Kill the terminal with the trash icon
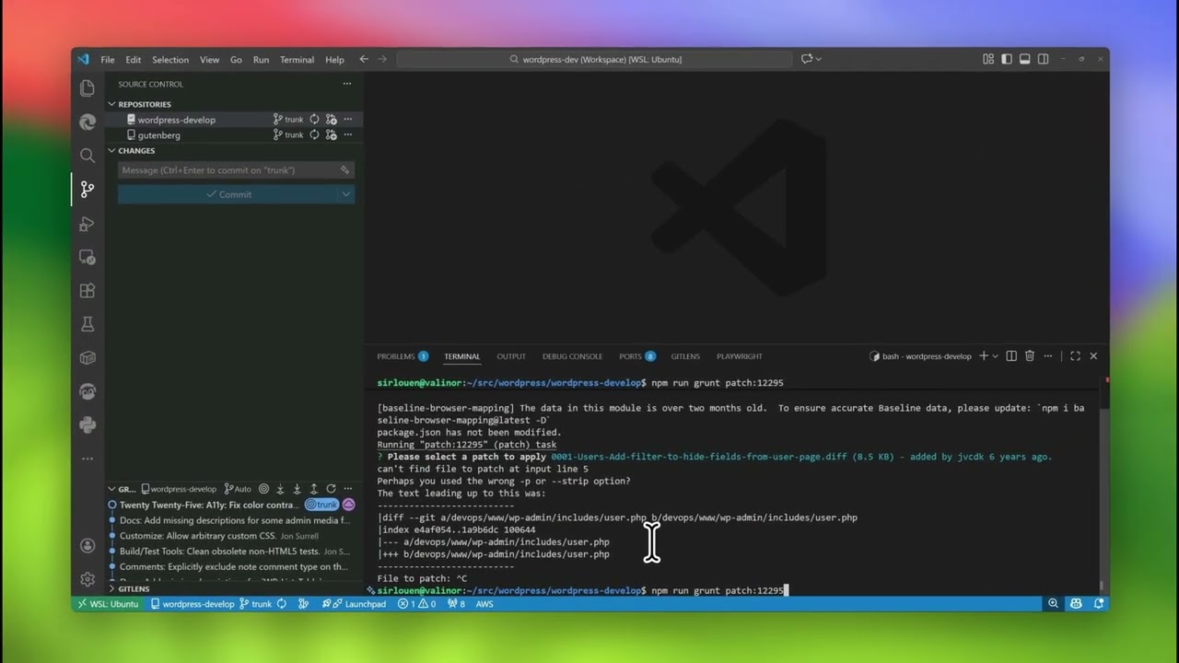This screenshot has width=1179, height=663. click(1030, 356)
